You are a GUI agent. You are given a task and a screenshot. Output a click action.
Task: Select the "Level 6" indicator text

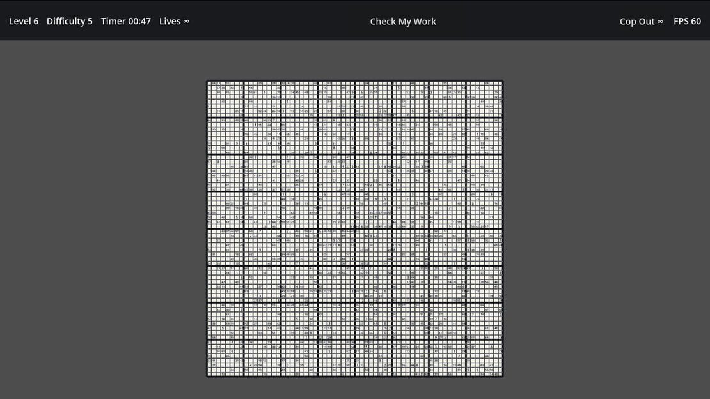coord(24,21)
